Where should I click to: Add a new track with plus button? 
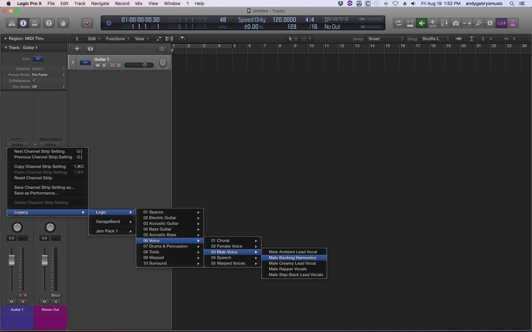coord(77,48)
